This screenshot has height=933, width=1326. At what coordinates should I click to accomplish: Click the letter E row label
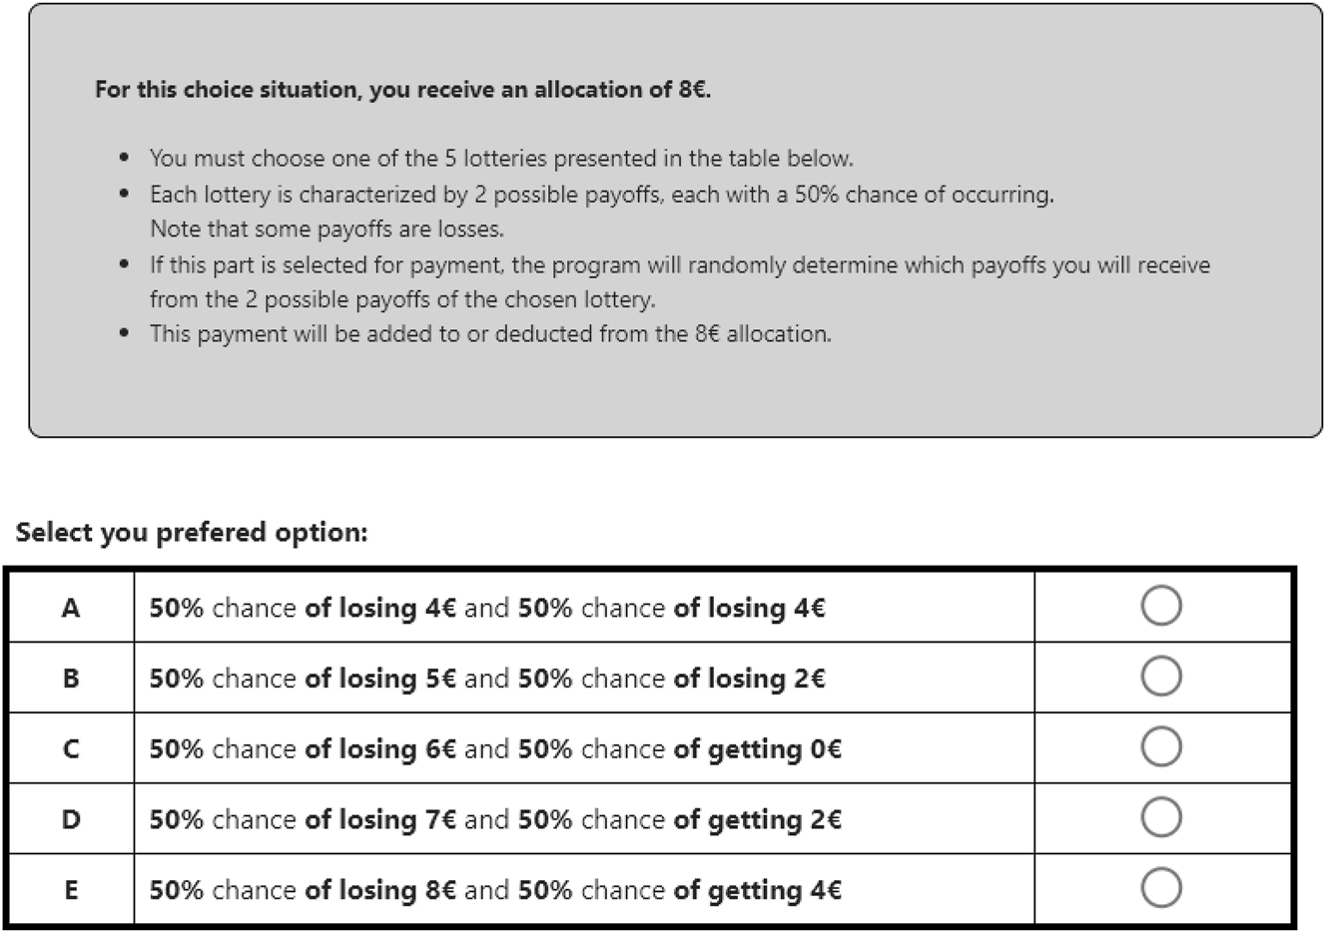point(71,890)
